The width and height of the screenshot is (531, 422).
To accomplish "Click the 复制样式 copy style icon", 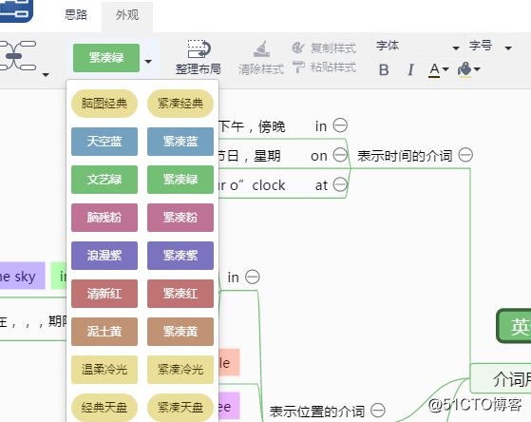I will click(298, 48).
